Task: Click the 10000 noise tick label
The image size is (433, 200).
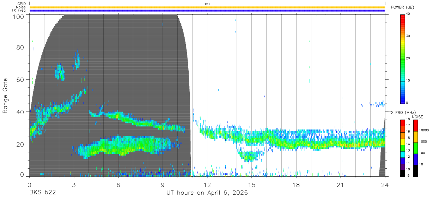Action: [x=423, y=131]
